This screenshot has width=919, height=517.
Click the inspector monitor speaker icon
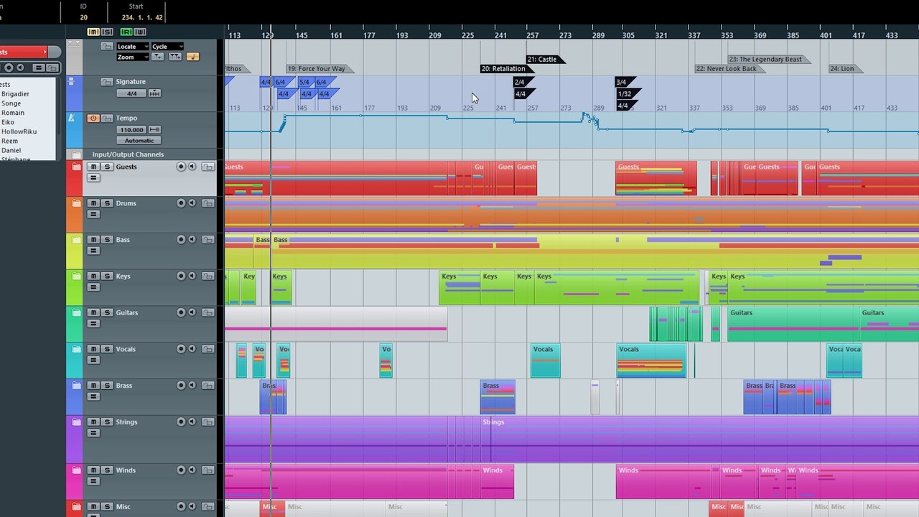pos(20,67)
